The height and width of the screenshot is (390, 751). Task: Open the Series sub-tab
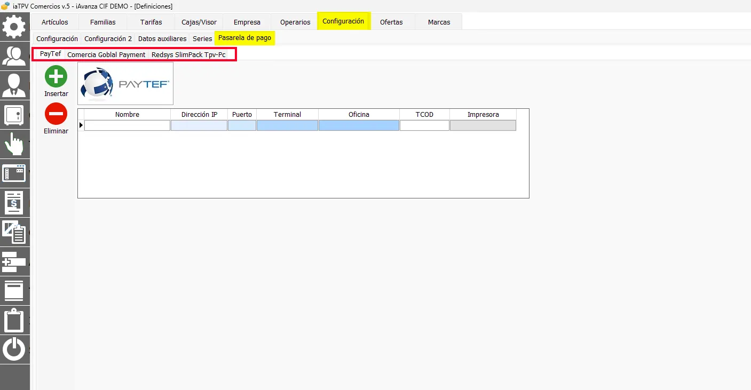point(202,38)
